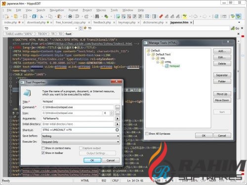Adjust the Icon index stepper
The image size is (247, 185).
[x=112, y=113]
